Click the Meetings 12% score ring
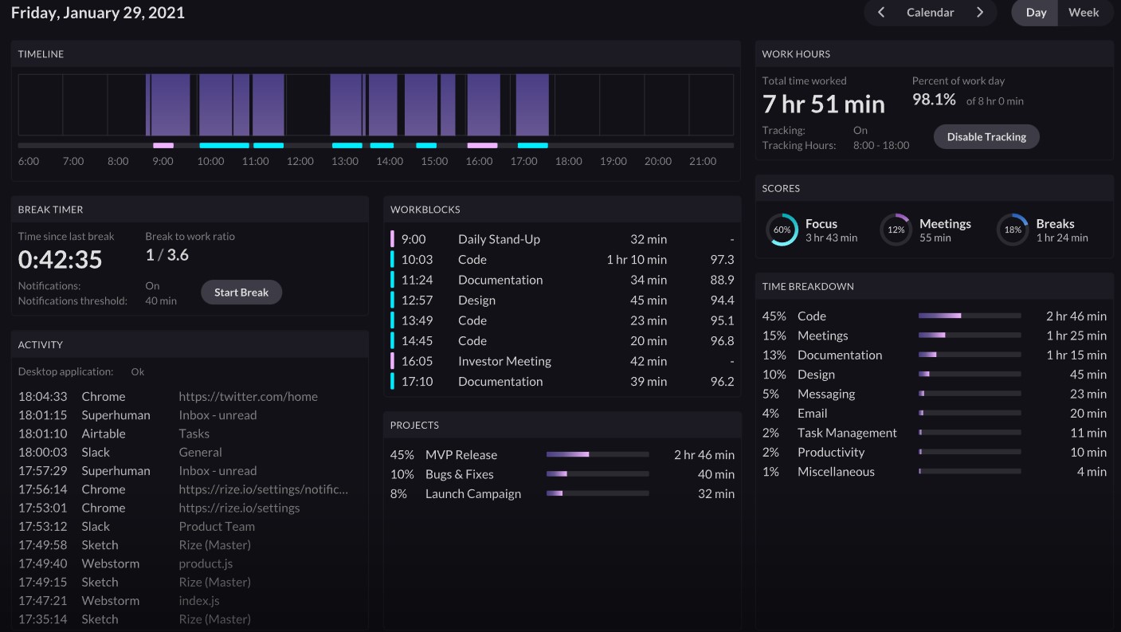Viewport: 1121px width, 632px height. 896,230
